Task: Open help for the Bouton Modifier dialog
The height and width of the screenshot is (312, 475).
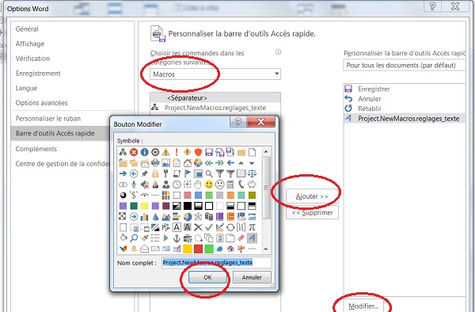Action: [x=238, y=122]
